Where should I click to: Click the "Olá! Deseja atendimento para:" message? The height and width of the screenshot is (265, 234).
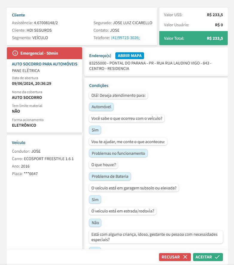tap(118, 96)
